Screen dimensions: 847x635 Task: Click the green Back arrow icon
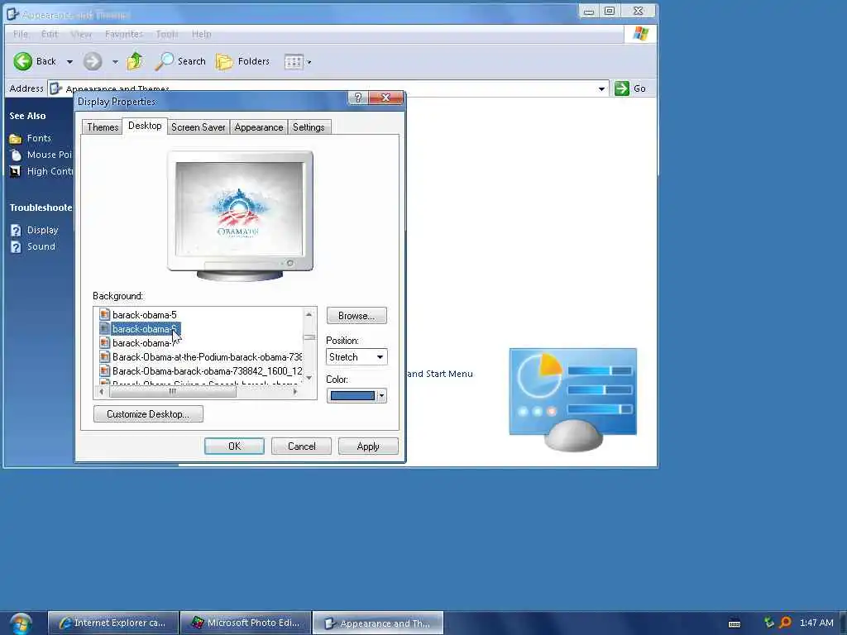tap(22, 61)
